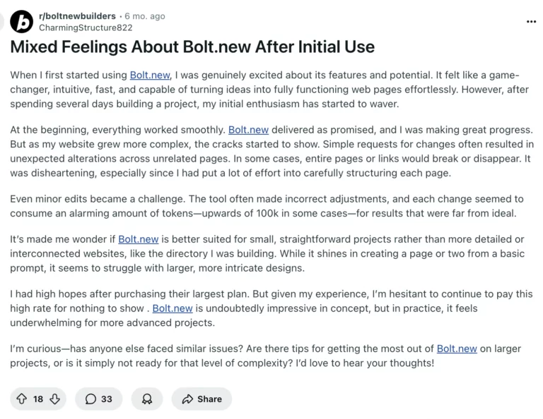Click the paragraph starting 'Even minor edits'
543x419 pixels.
(x=266, y=206)
